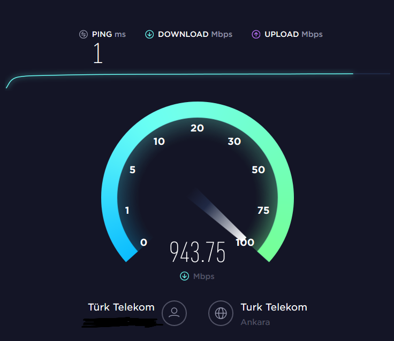Click the DOWNLOAD Mbps label
Image resolution: width=394 pixels, height=341 pixels.
195,34
